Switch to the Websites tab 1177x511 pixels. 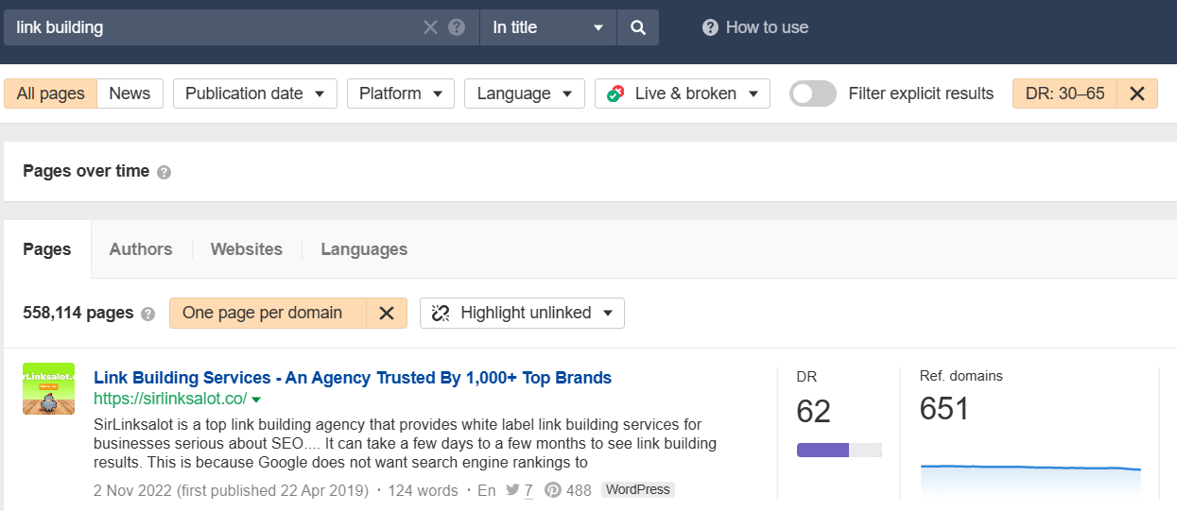coord(247,249)
